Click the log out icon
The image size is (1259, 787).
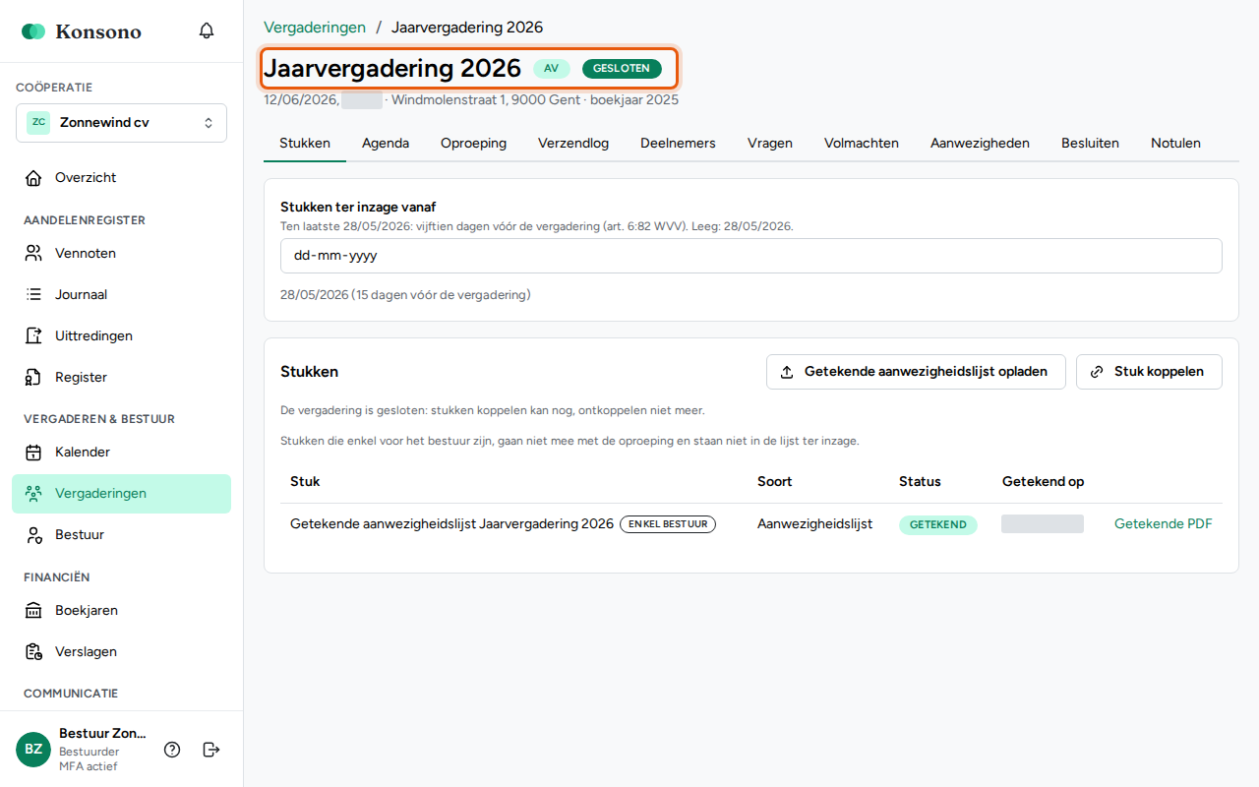tap(210, 750)
